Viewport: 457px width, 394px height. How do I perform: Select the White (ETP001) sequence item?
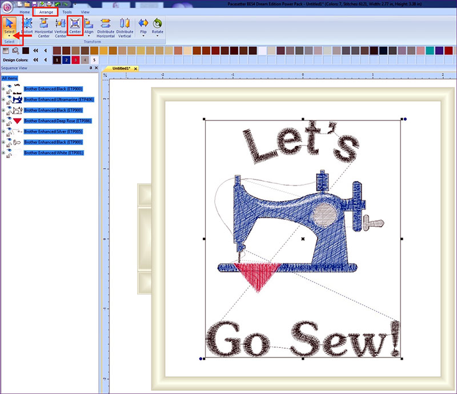click(54, 153)
